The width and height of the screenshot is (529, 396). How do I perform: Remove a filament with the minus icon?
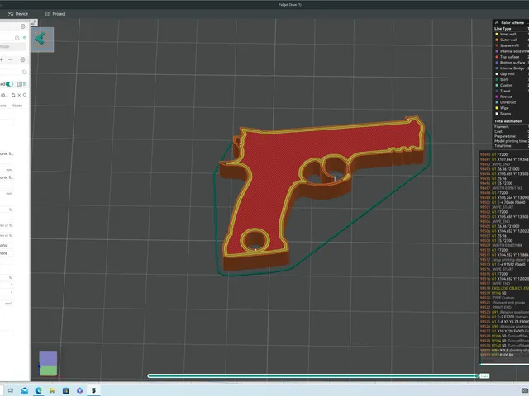coord(10,59)
